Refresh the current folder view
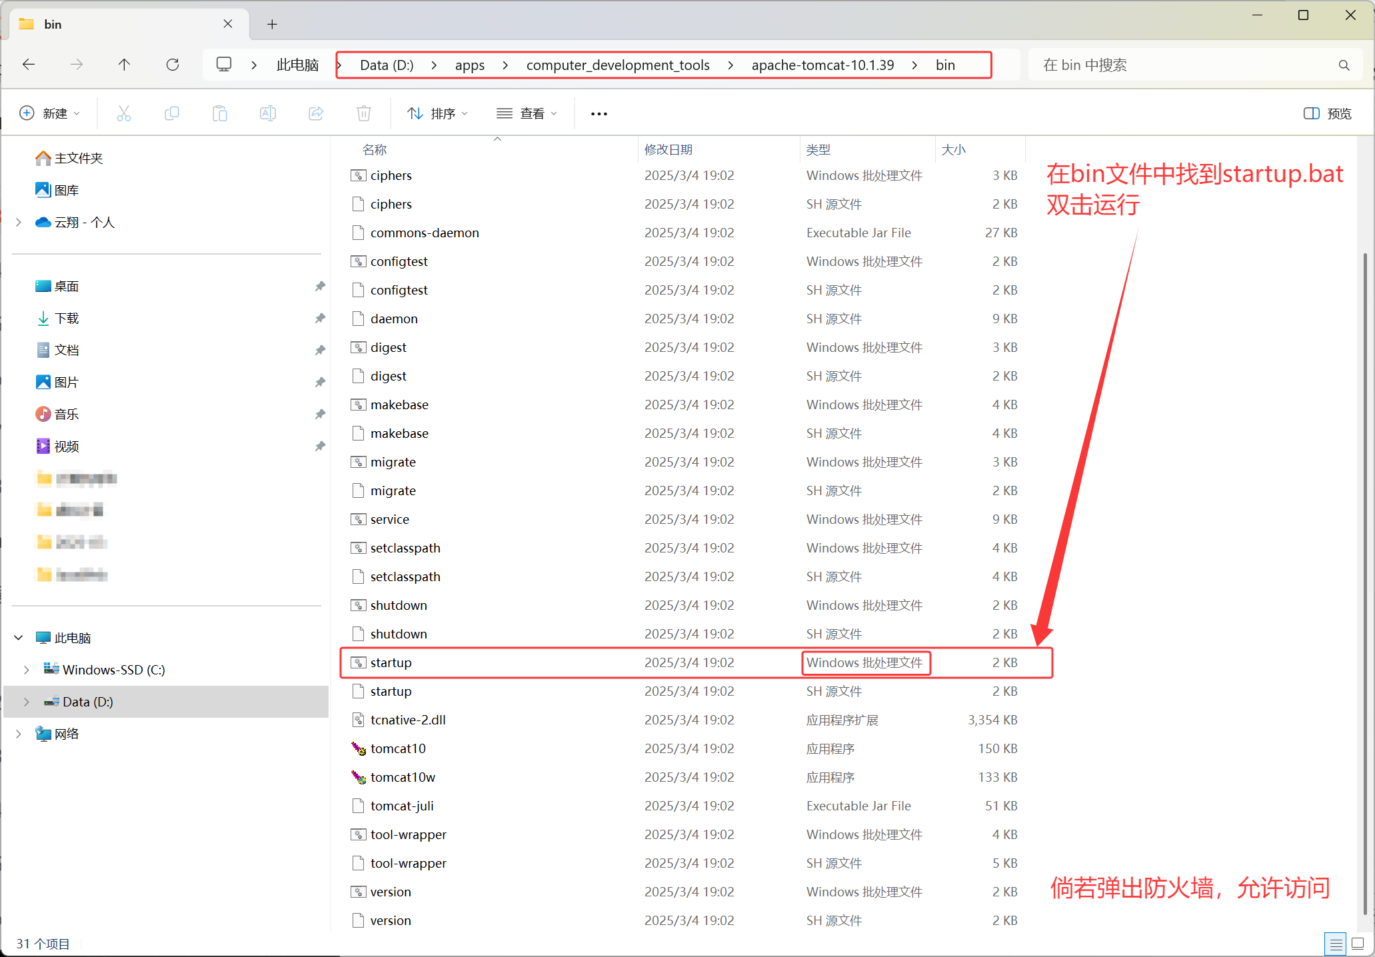The image size is (1375, 957). tap(173, 65)
